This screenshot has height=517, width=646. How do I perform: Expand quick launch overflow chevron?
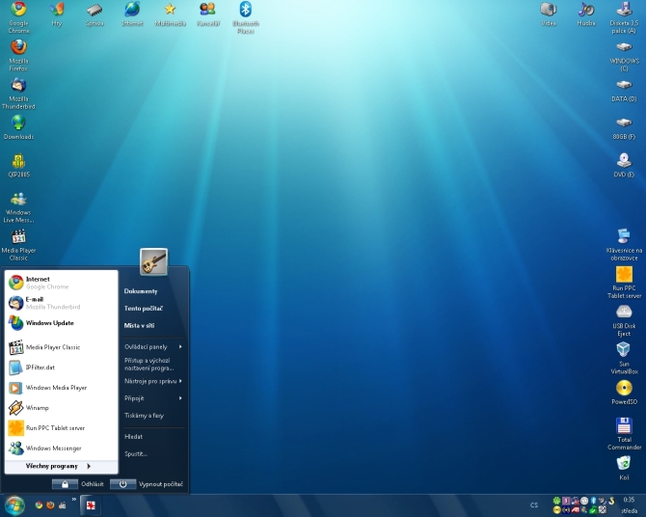tap(74, 500)
